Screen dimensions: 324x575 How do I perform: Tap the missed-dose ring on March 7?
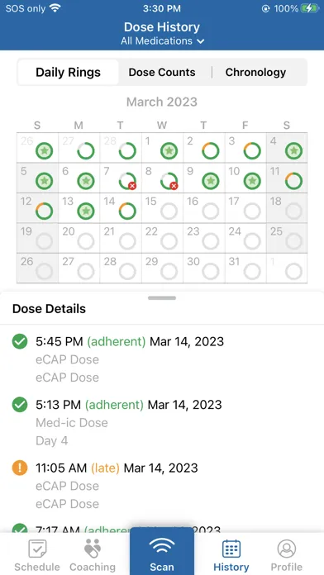(x=127, y=181)
